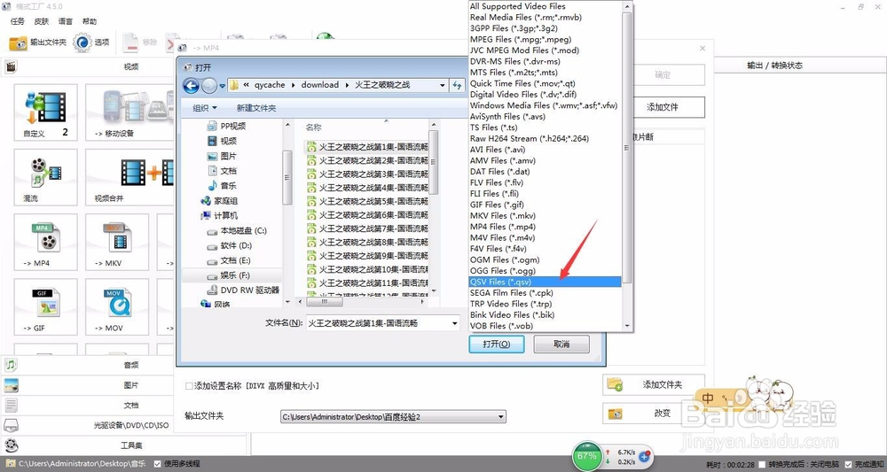Open the 输出文件夹 toolbar button
Screen dimensions: 887x472
[37, 43]
